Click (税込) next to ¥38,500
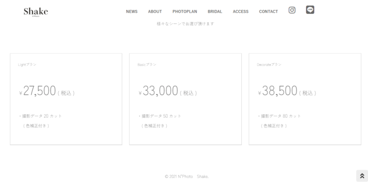368x182 pixels. [308, 93]
